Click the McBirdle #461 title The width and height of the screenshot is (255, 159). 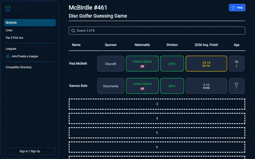point(88,8)
